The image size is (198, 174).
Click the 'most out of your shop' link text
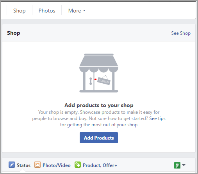tap(114, 125)
